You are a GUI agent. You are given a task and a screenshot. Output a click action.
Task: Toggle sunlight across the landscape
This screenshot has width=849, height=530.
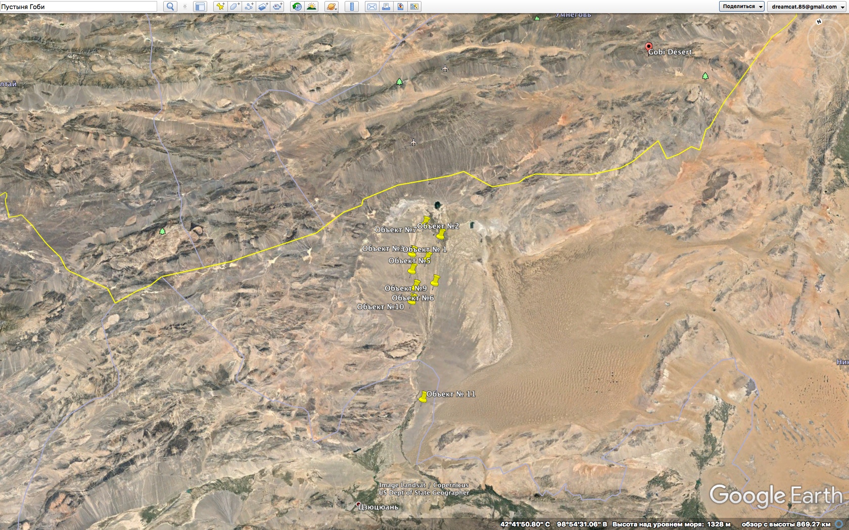311,7
